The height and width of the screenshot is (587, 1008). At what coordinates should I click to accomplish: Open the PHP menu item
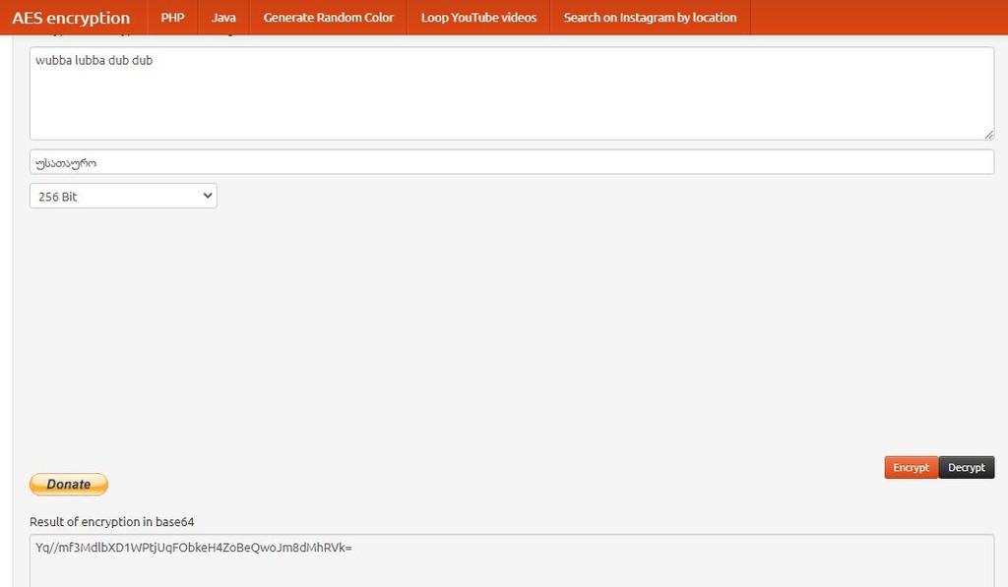(x=172, y=18)
